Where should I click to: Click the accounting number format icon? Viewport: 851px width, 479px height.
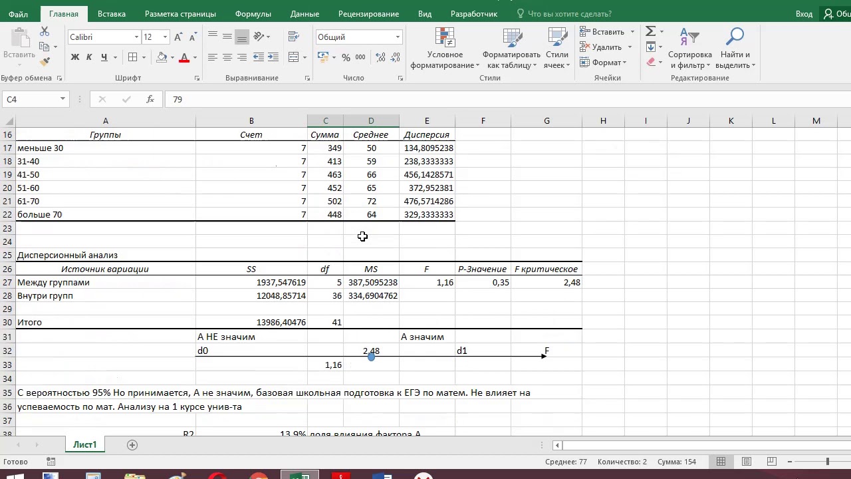(323, 57)
